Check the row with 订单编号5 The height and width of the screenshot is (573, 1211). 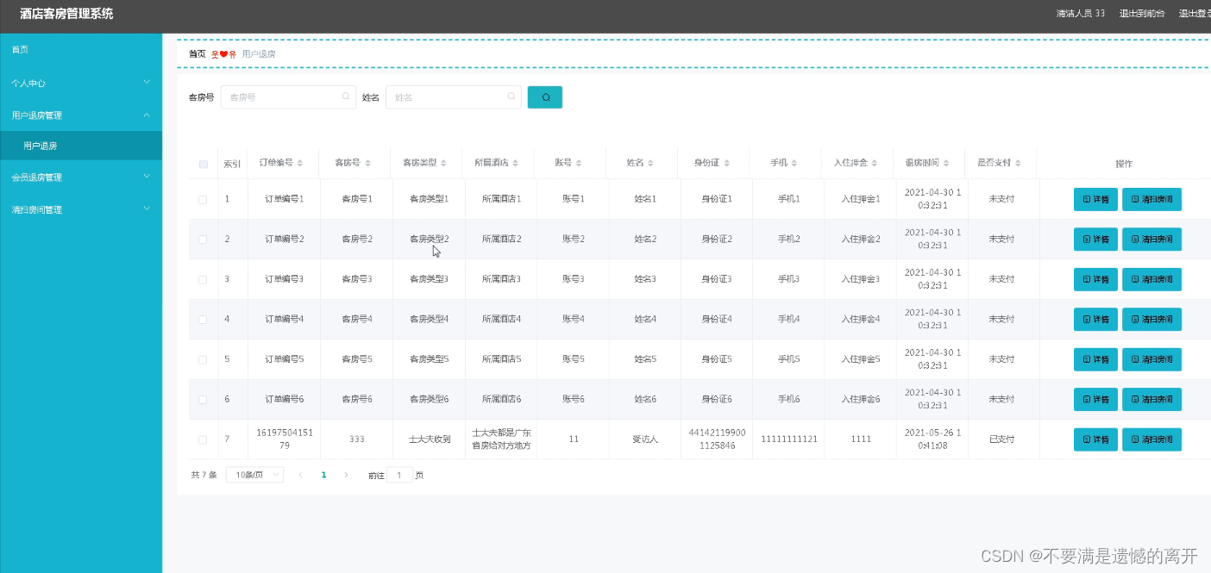pyautogui.click(x=203, y=359)
